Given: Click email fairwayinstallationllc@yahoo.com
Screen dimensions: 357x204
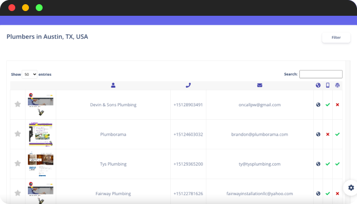Looking at the screenshot, I should tap(260, 194).
